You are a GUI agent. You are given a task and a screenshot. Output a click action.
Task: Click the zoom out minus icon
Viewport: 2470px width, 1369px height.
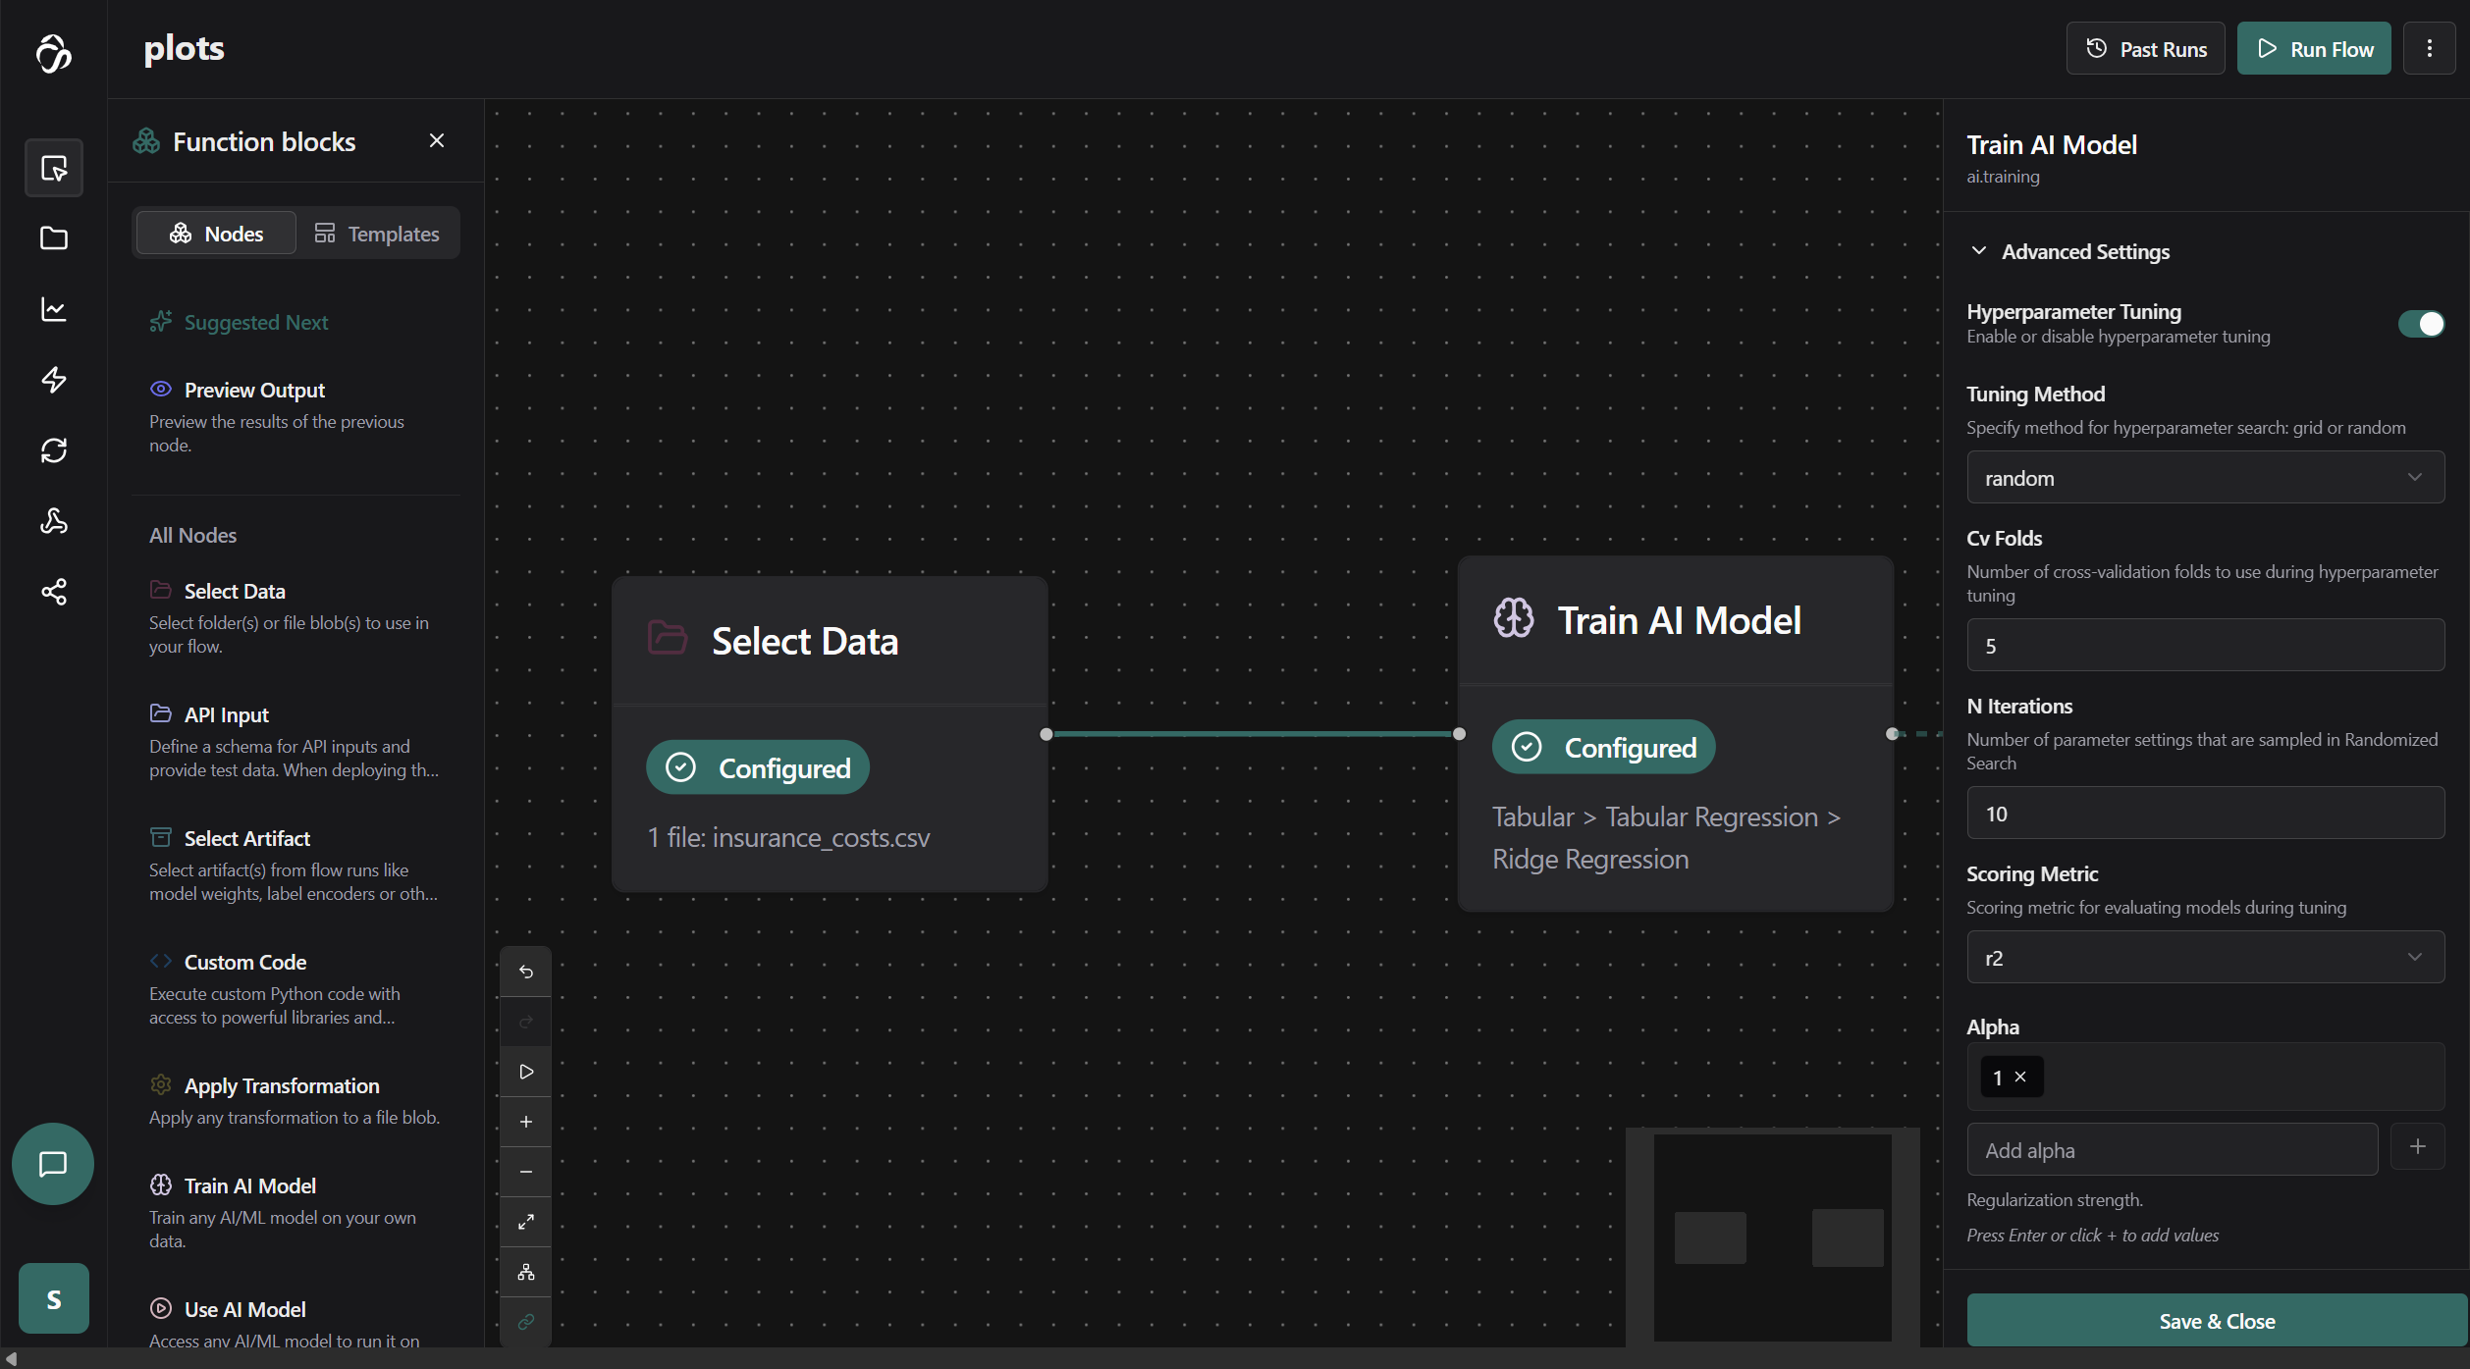coord(526,1172)
